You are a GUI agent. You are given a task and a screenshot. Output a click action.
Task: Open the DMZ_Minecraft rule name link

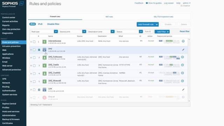pyautogui.click(x=55, y=80)
